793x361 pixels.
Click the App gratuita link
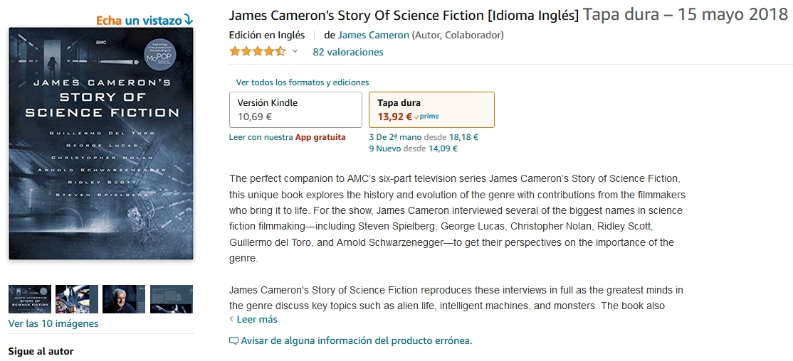[x=320, y=137]
